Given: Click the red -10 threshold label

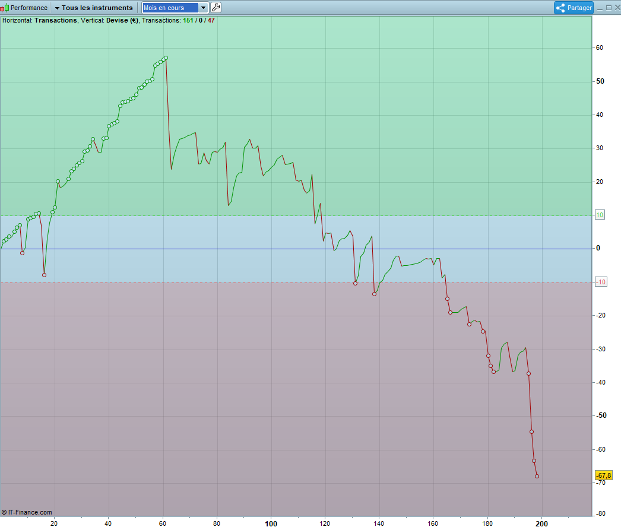Looking at the screenshot, I should [x=601, y=282].
